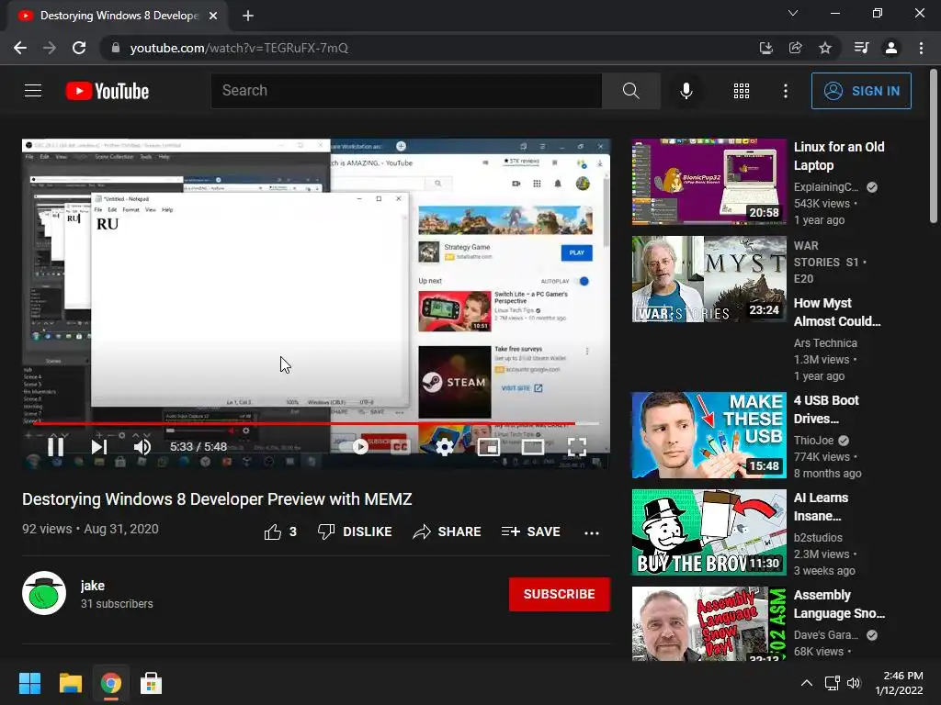The image size is (941, 705).
Task: Bookmark this page with the star
Action: [825, 48]
